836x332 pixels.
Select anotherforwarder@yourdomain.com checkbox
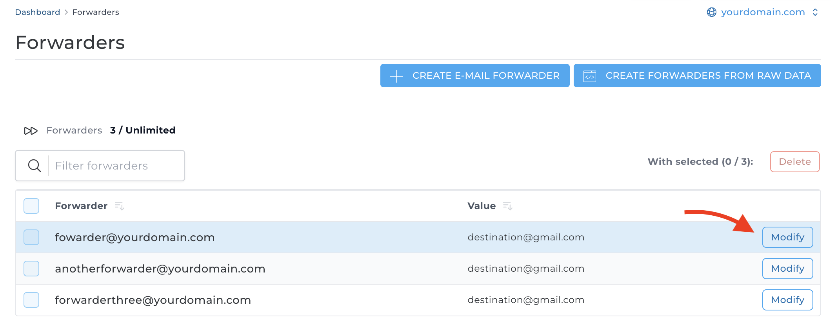point(31,269)
